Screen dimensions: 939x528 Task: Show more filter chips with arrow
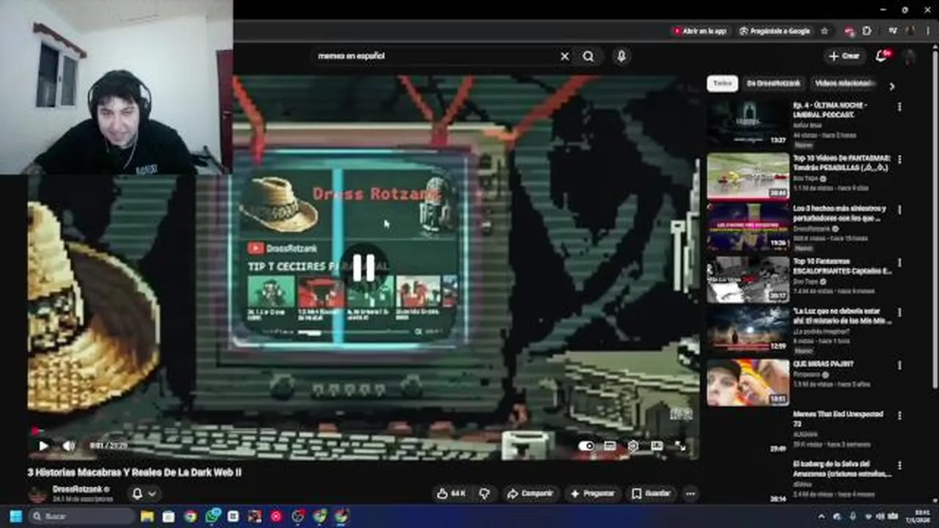[x=892, y=86]
